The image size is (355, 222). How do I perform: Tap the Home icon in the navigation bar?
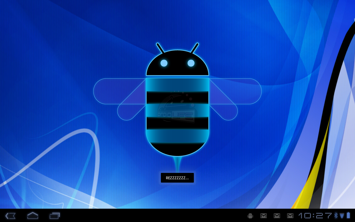point(32,215)
